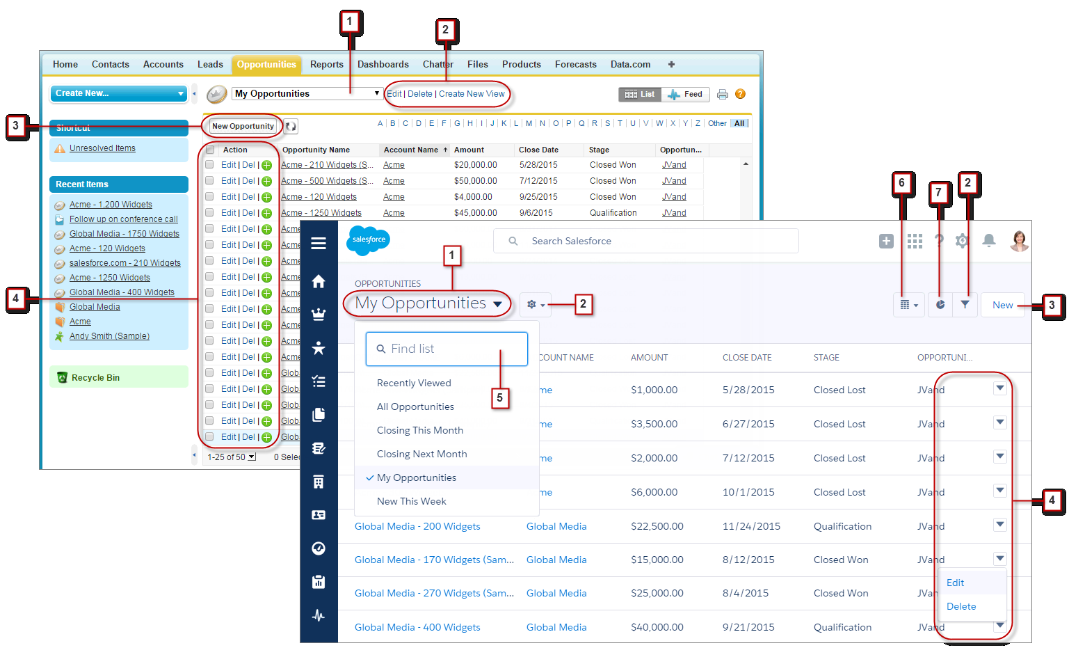Click the refresh icon beside New Opportunity

pos(291,127)
